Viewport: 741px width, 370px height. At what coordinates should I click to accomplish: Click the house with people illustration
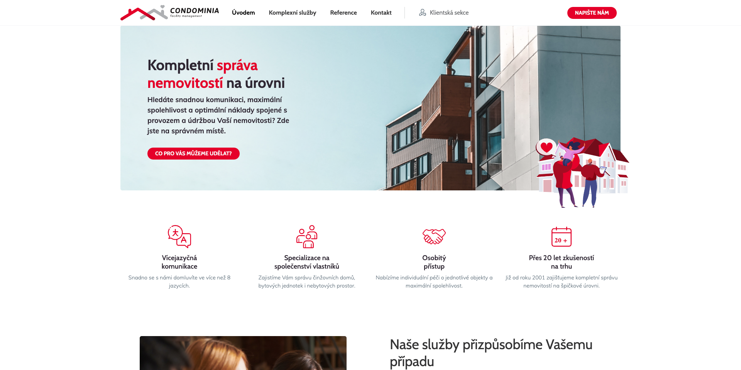(x=582, y=172)
